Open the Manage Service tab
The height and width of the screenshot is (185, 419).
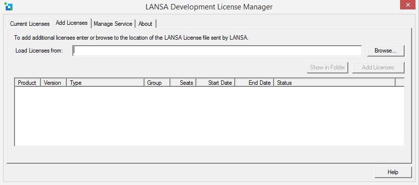113,24
